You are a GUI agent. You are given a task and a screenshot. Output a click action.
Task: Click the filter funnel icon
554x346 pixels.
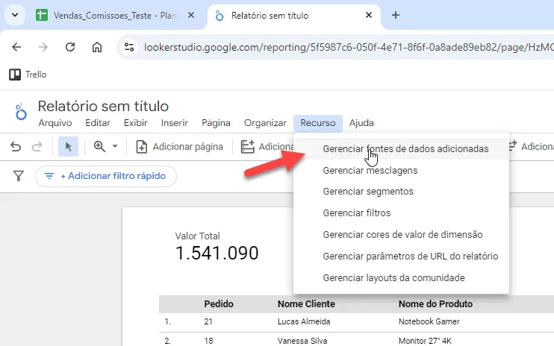(x=19, y=176)
